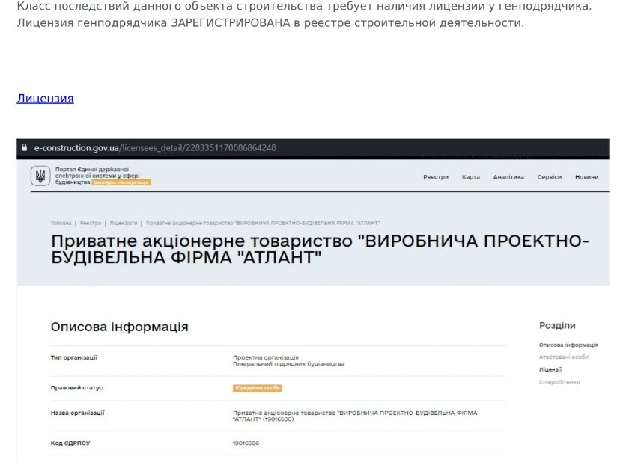Click the Описова інформація heading
Image resolution: width=644 pixels, height=465 pixels.
pos(120,327)
